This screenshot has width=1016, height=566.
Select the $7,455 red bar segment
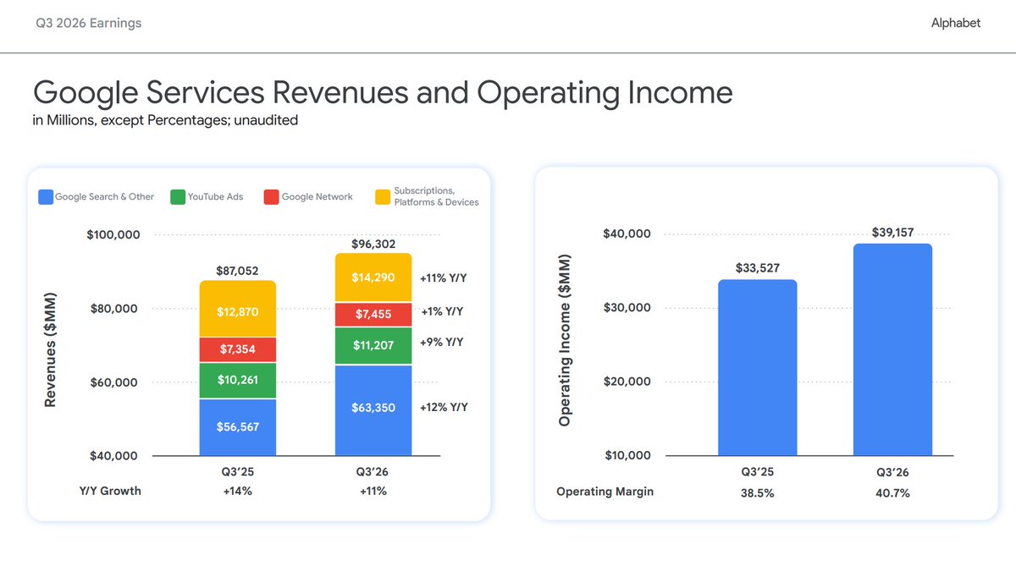point(373,314)
